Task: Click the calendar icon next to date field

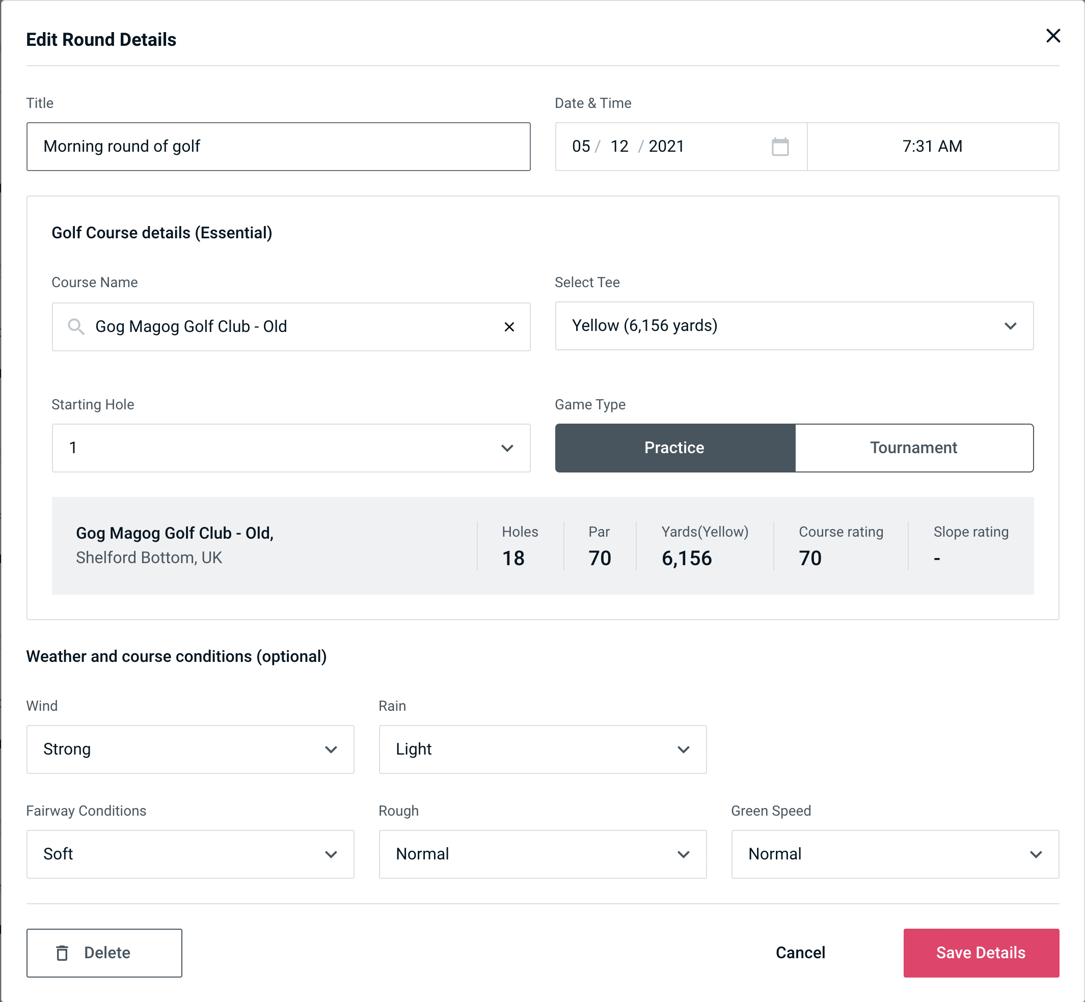Action: pos(779,147)
